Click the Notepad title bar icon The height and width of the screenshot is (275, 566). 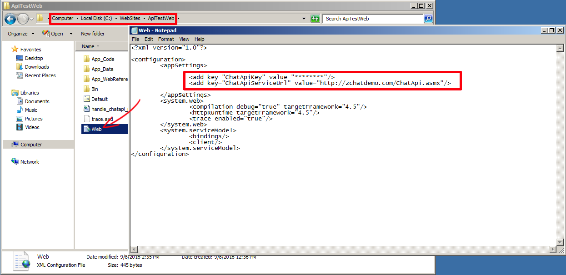coord(134,30)
